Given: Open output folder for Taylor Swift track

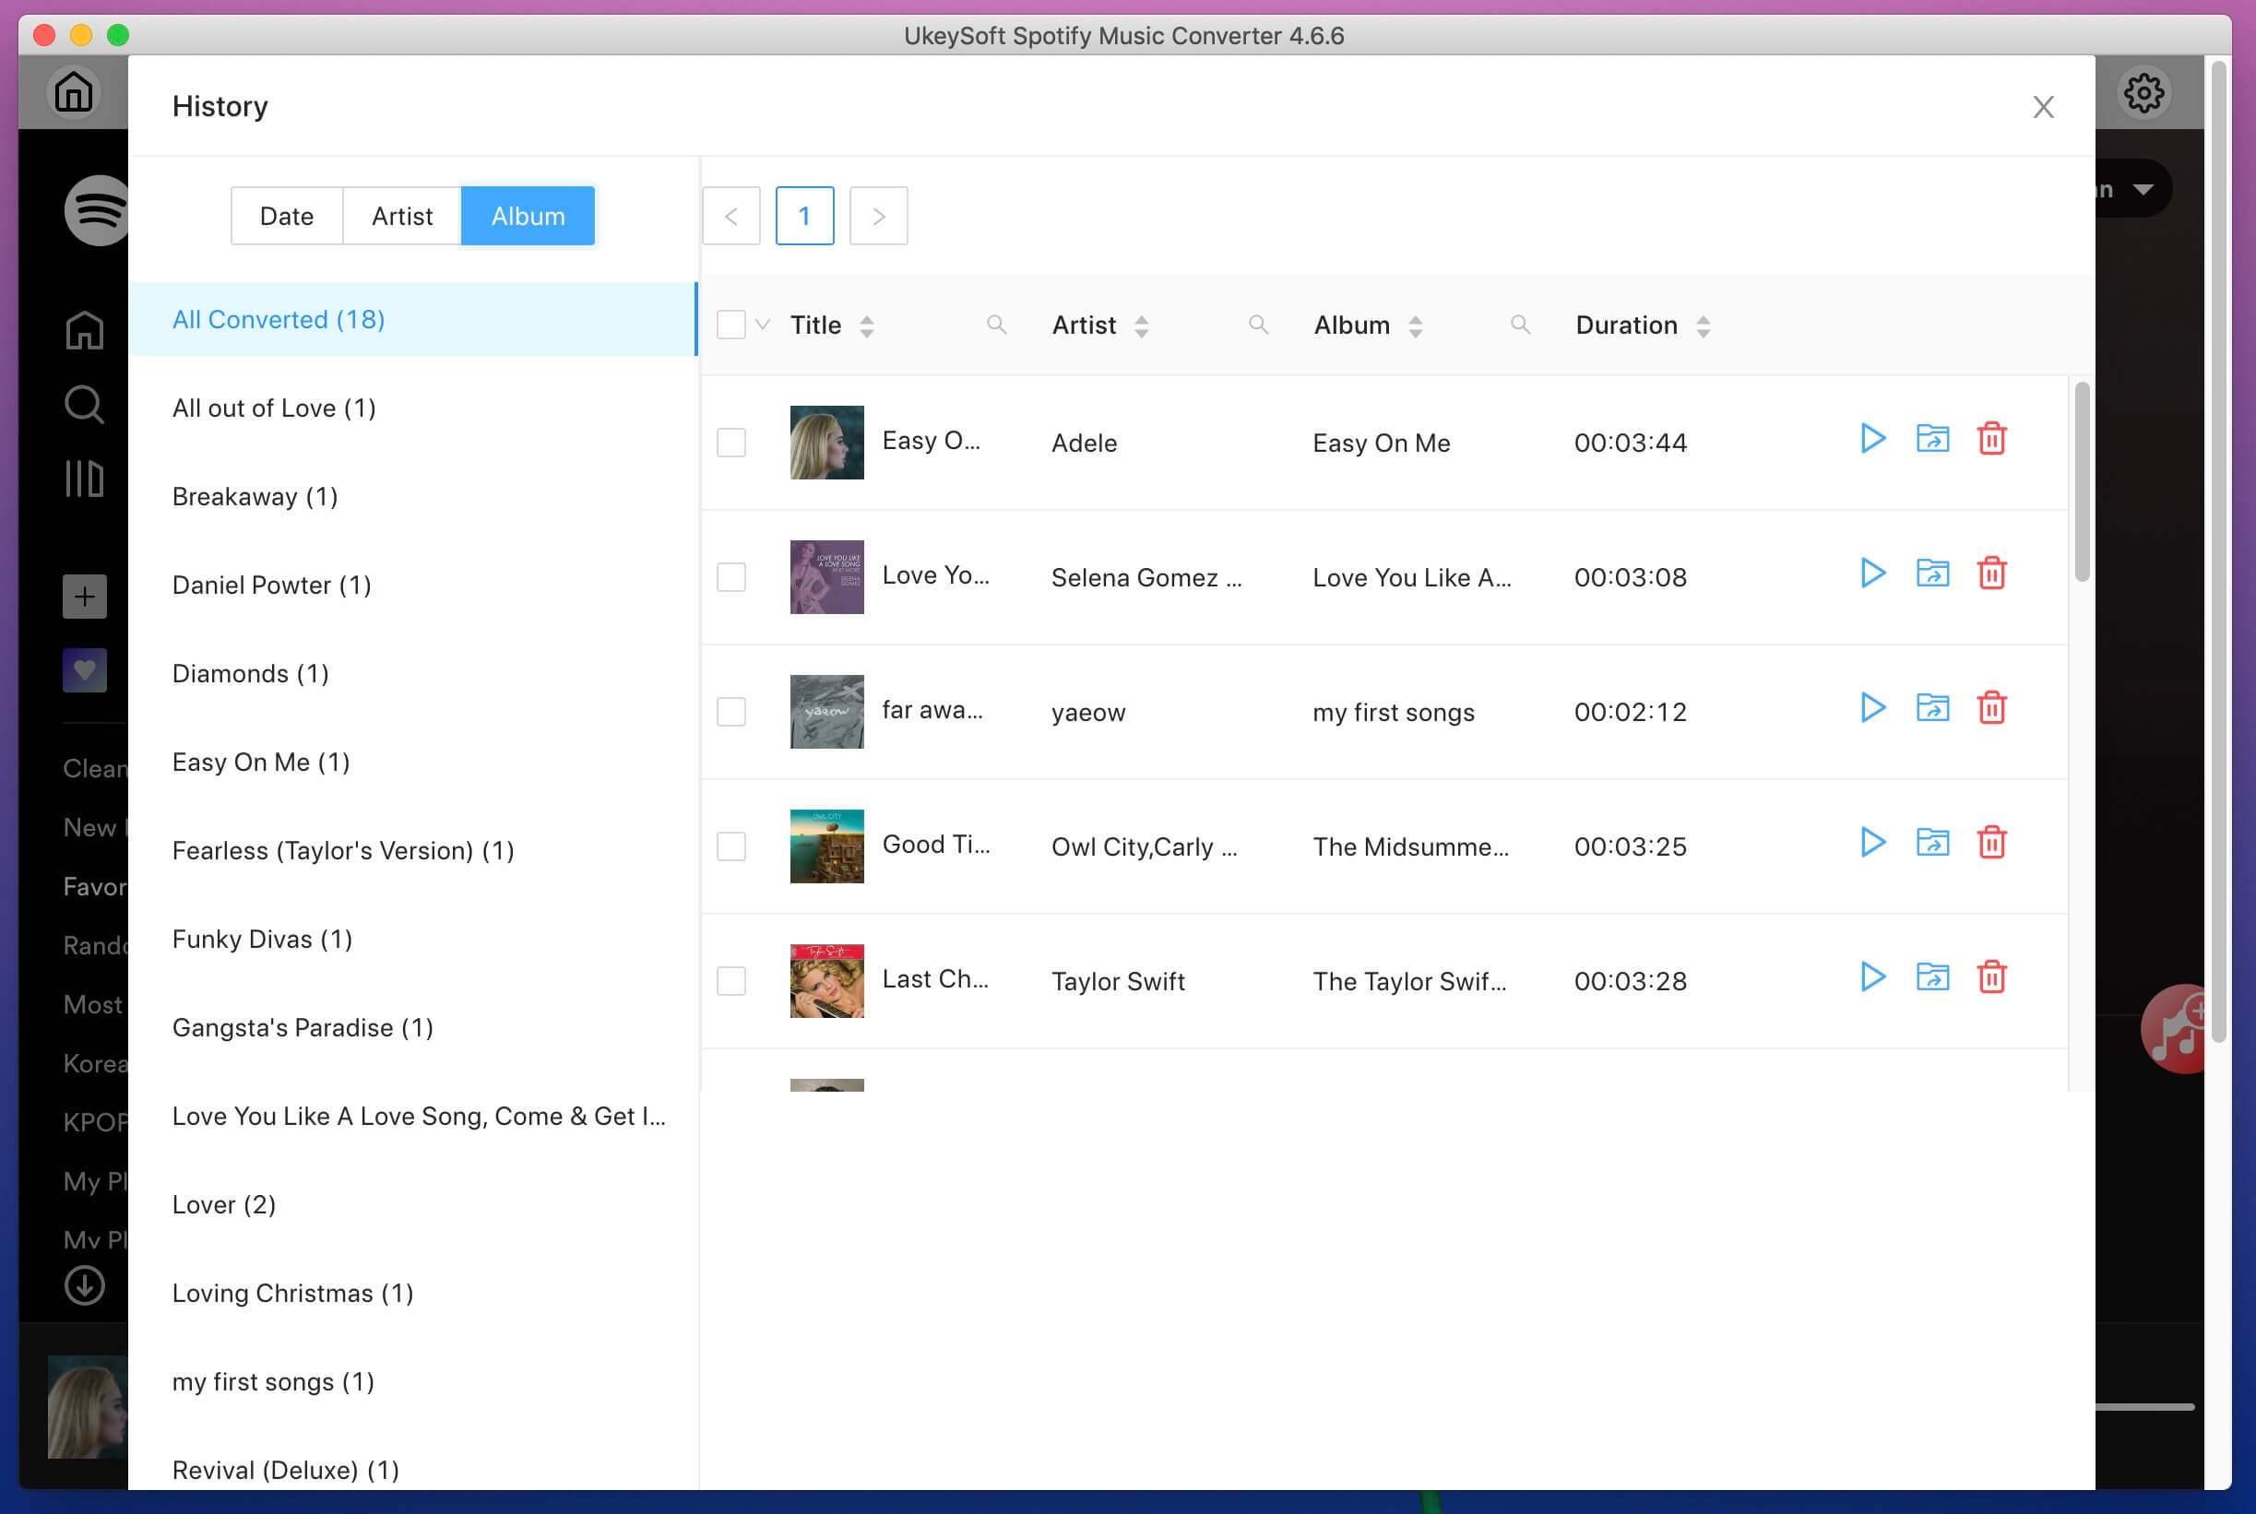Looking at the screenshot, I should (x=1932, y=977).
